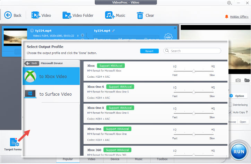This screenshot has width=251, height=164.
Task: Choose the Xbox 360 profile
Action: pos(155,151)
